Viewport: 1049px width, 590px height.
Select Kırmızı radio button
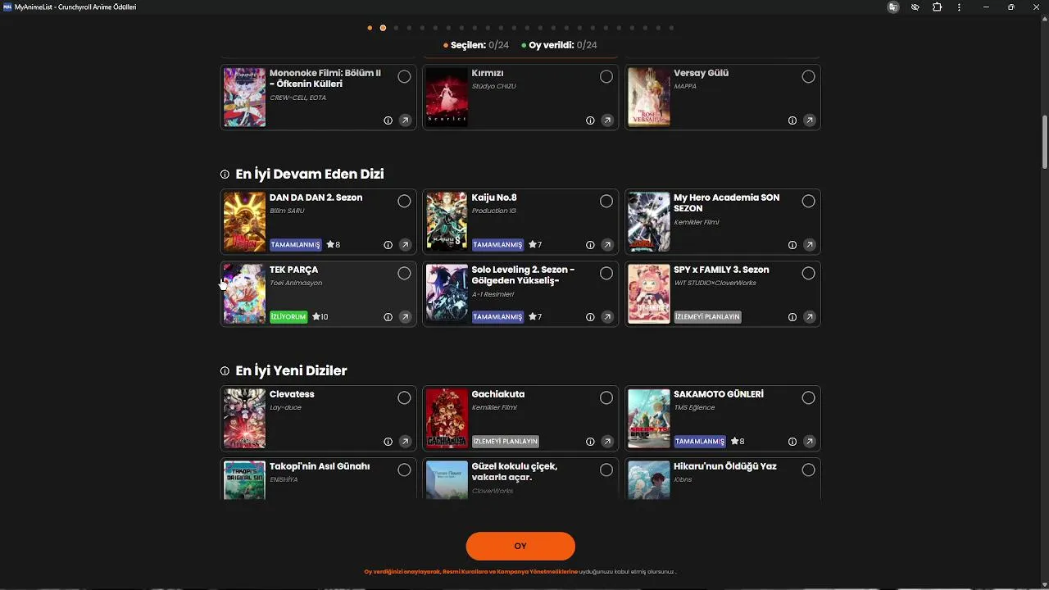pos(606,76)
